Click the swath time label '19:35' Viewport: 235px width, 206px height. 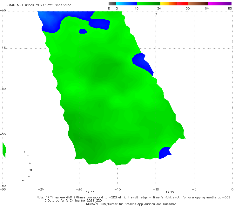coord(170,192)
